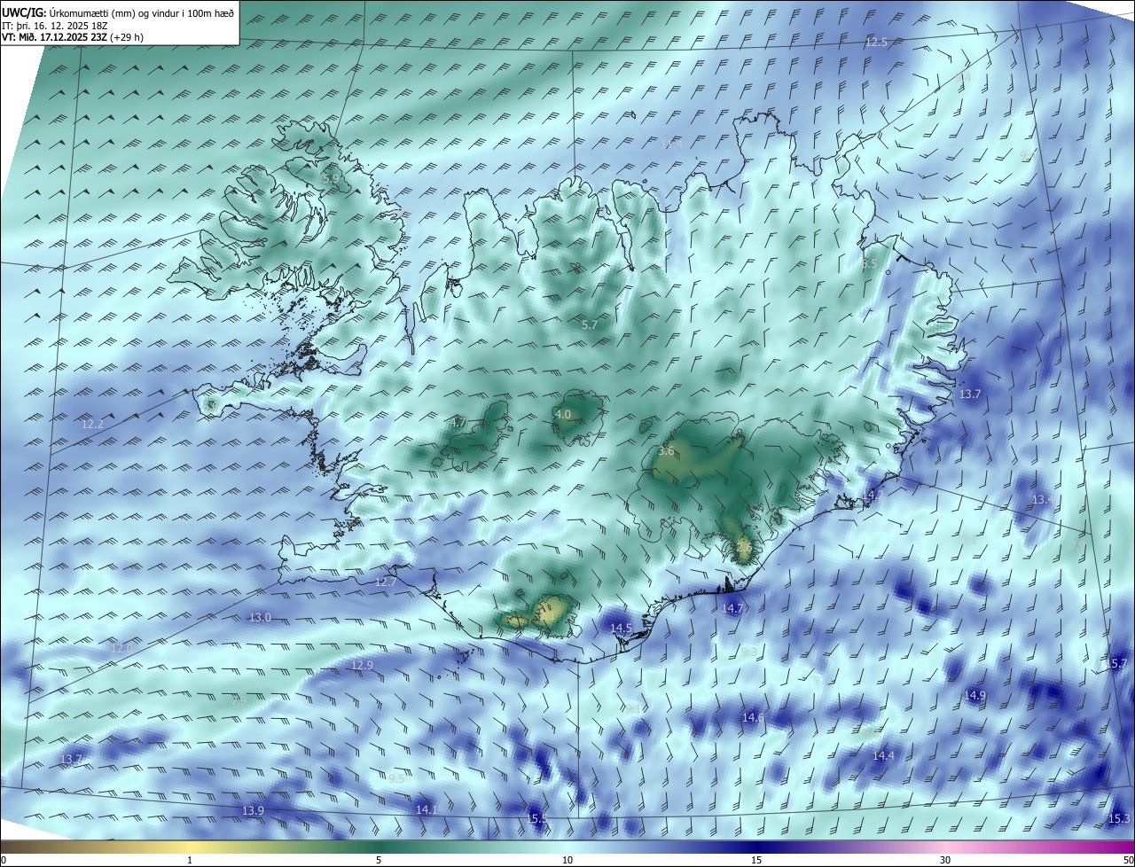The width and height of the screenshot is (1135, 867).
Task: Click the '5' tick on the color scale
Action: [379, 860]
